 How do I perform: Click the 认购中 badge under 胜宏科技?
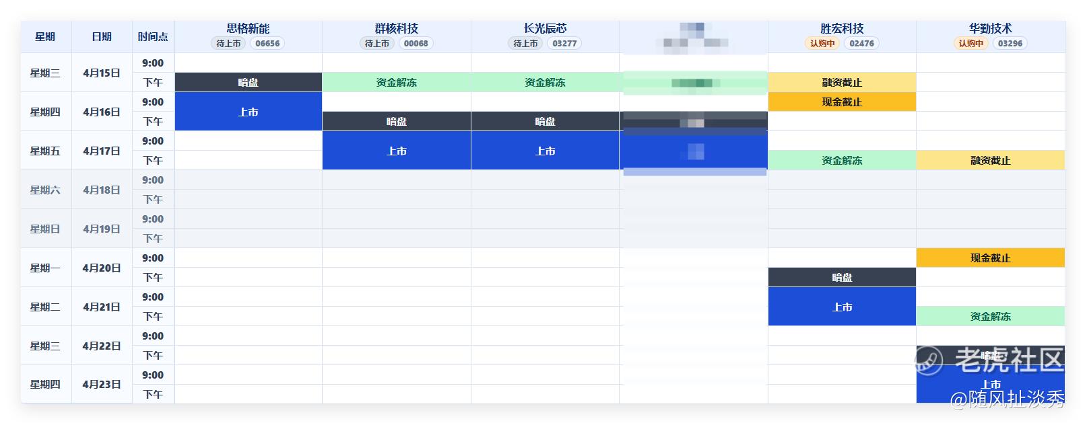822,44
